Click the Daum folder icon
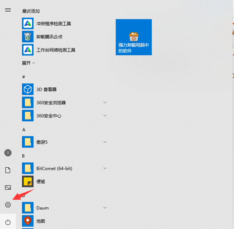Screen dimensions: 234x229 coord(28,208)
